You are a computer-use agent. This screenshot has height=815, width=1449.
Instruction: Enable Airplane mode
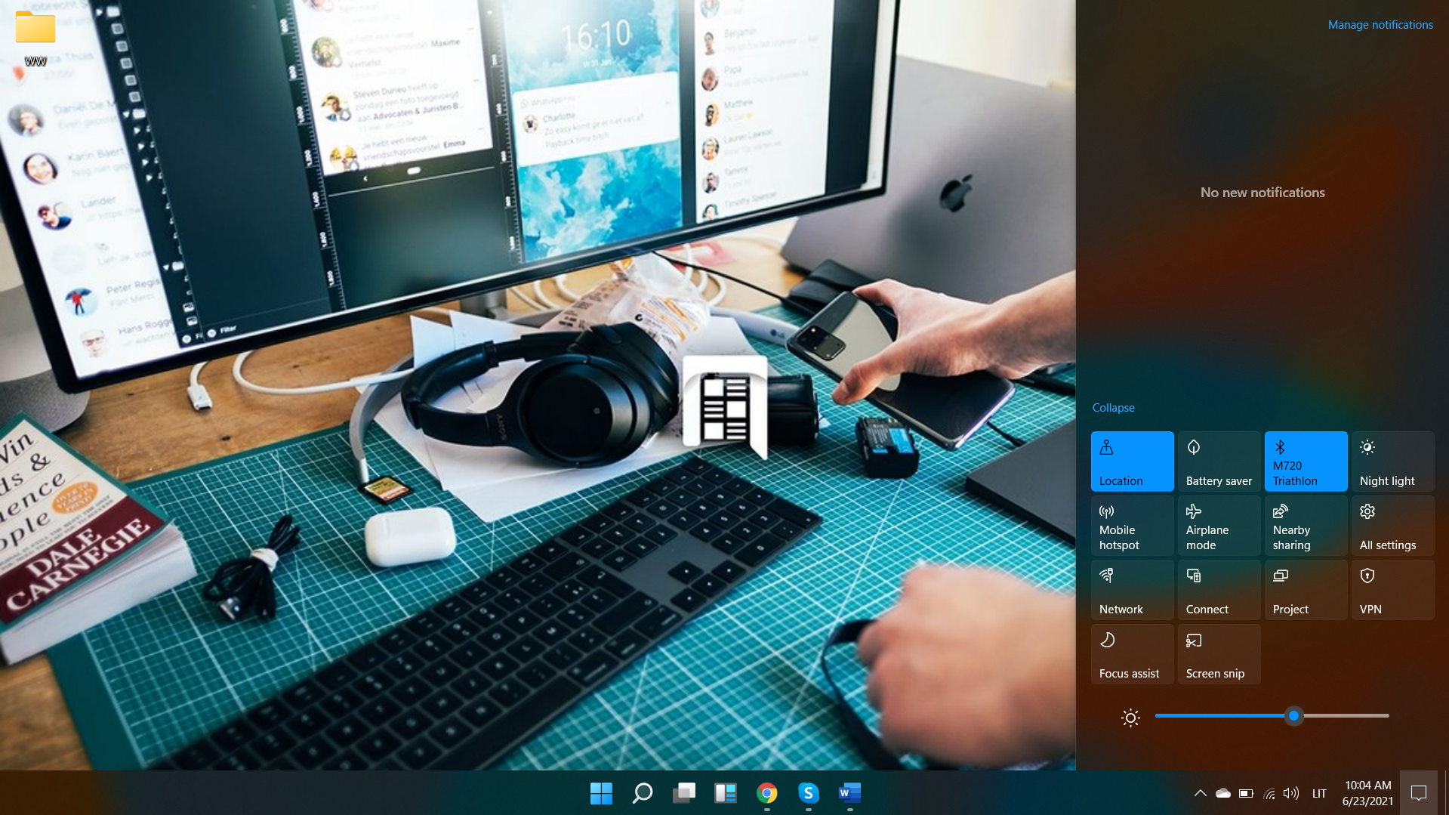(1219, 526)
